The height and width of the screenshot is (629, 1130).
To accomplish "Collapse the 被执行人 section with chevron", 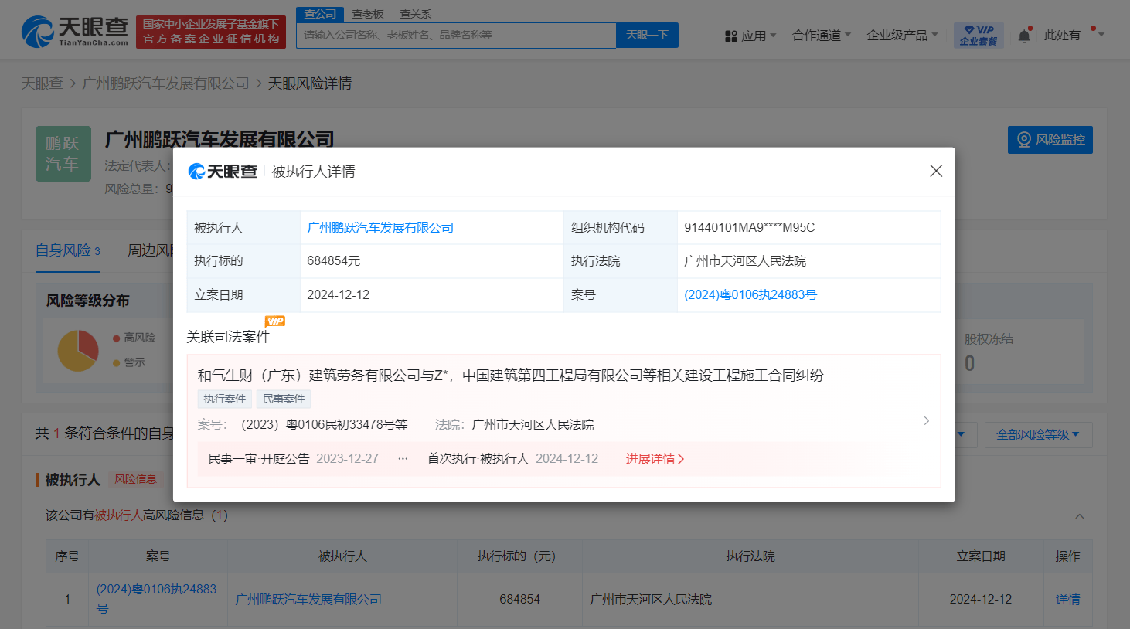I will point(1080,516).
